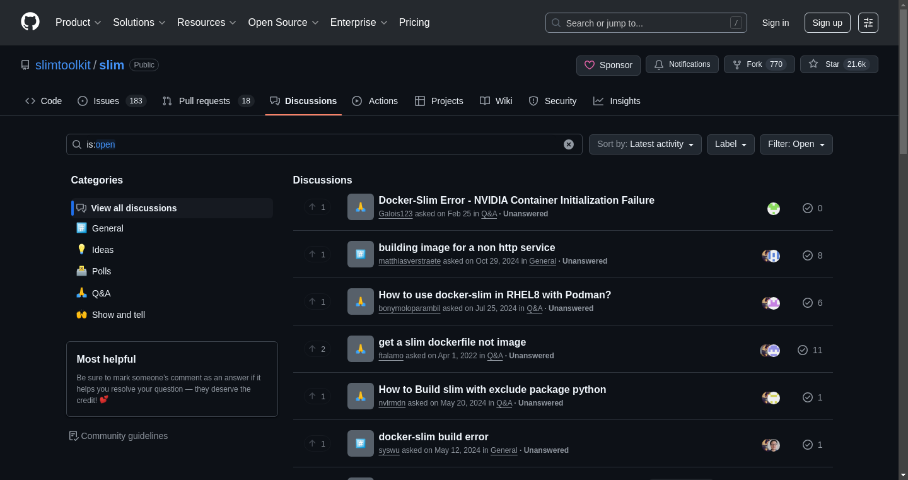The height and width of the screenshot is (480, 908).
Task: Open the slimtoolkit owner link
Action: [x=63, y=65]
